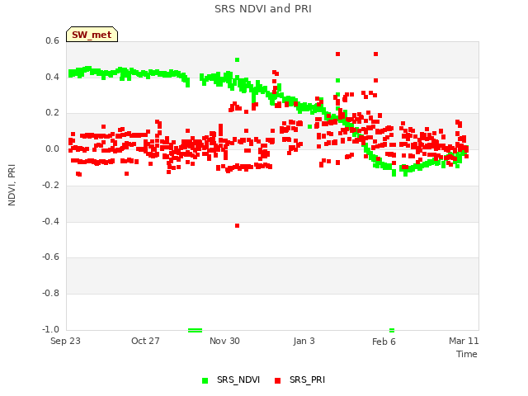Click the Time x-axis title
The image size is (528, 396).
point(467,354)
